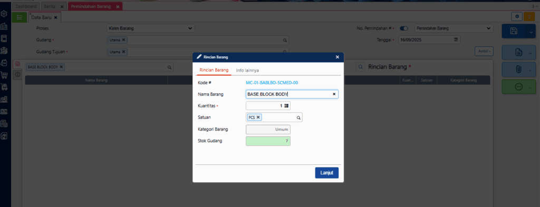
Task: Remove BASE BLOCK BODY tag from item search
Action: point(61,67)
